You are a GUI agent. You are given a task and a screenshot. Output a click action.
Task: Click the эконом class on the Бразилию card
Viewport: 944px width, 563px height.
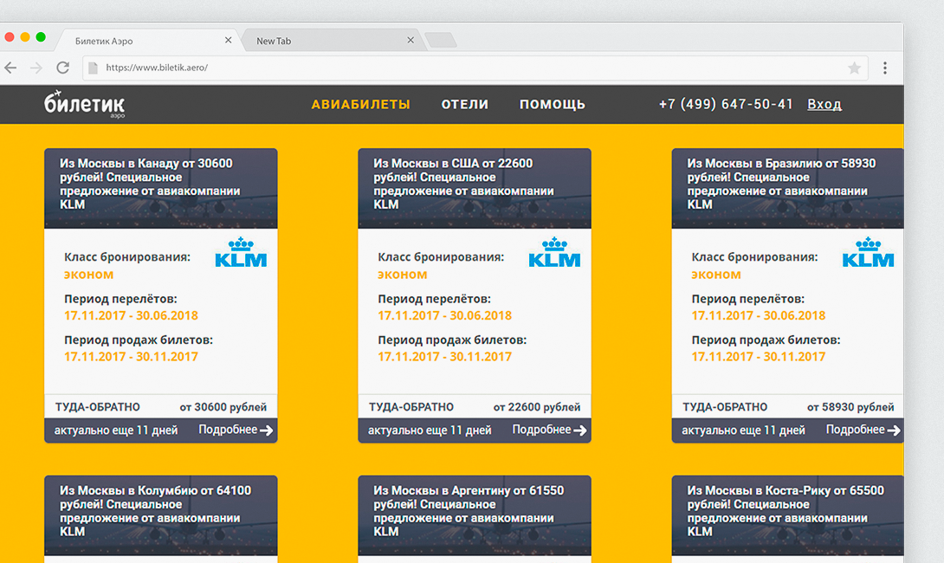click(x=716, y=275)
